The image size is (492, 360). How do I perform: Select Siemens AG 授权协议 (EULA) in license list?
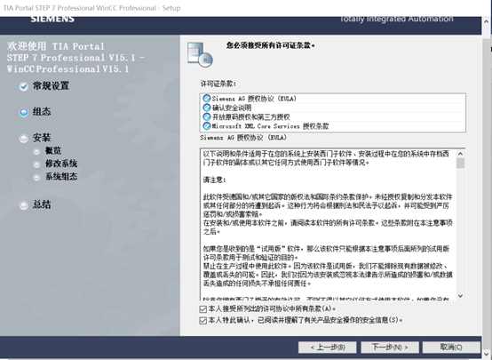pos(332,99)
